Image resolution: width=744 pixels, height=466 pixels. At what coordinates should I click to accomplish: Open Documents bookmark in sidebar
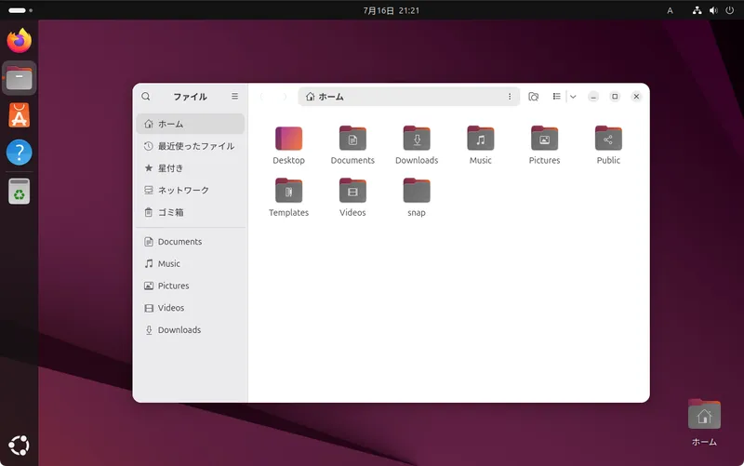pyautogui.click(x=191, y=242)
